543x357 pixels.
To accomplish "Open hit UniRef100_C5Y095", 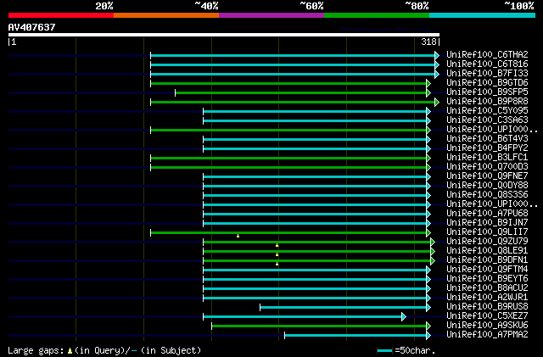I will coord(487,111).
